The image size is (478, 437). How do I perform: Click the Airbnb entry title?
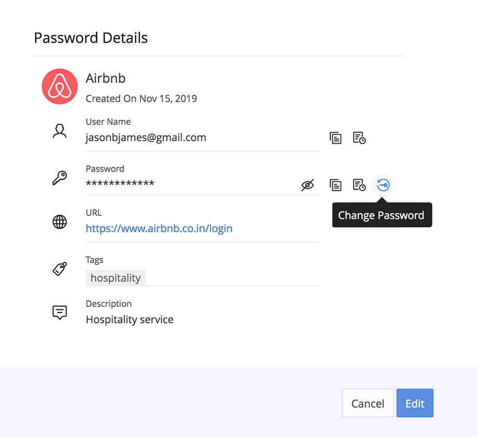click(x=105, y=79)
